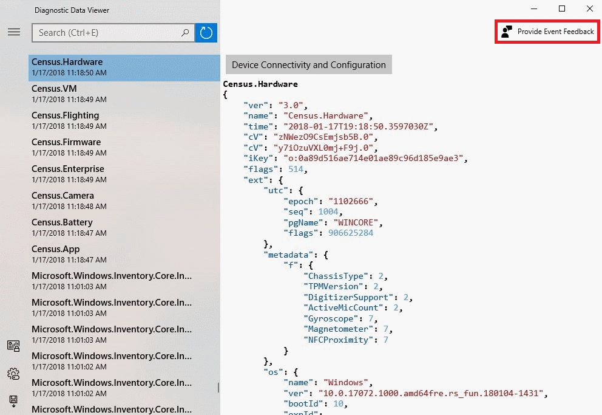The width and height of the screenshot is (602, 415).
Task: Open the hamburger navigation menu
Action: click(14, 32)
